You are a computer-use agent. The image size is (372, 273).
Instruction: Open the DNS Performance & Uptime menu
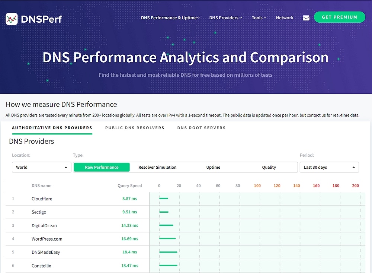tap(170, 18)
